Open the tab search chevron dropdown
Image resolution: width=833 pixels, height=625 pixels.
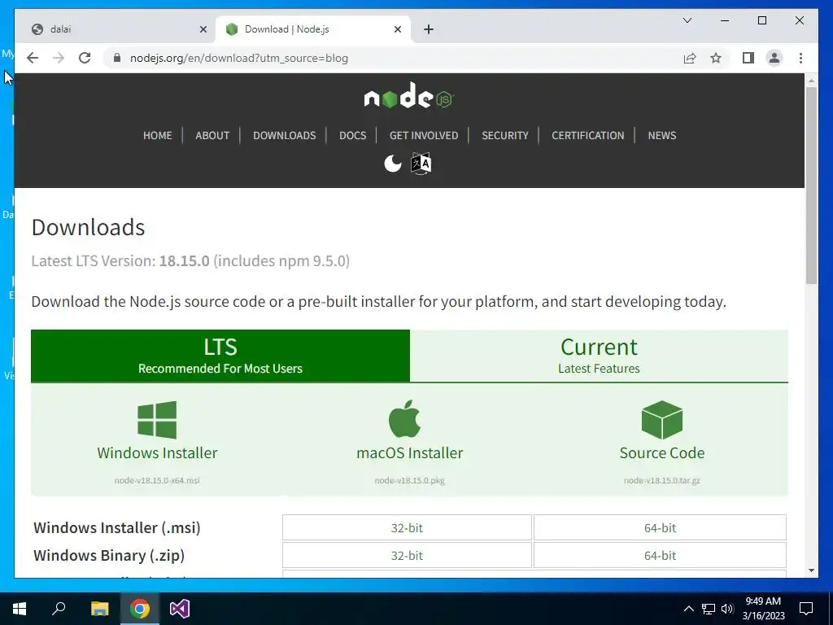click(x=687, y=20)
